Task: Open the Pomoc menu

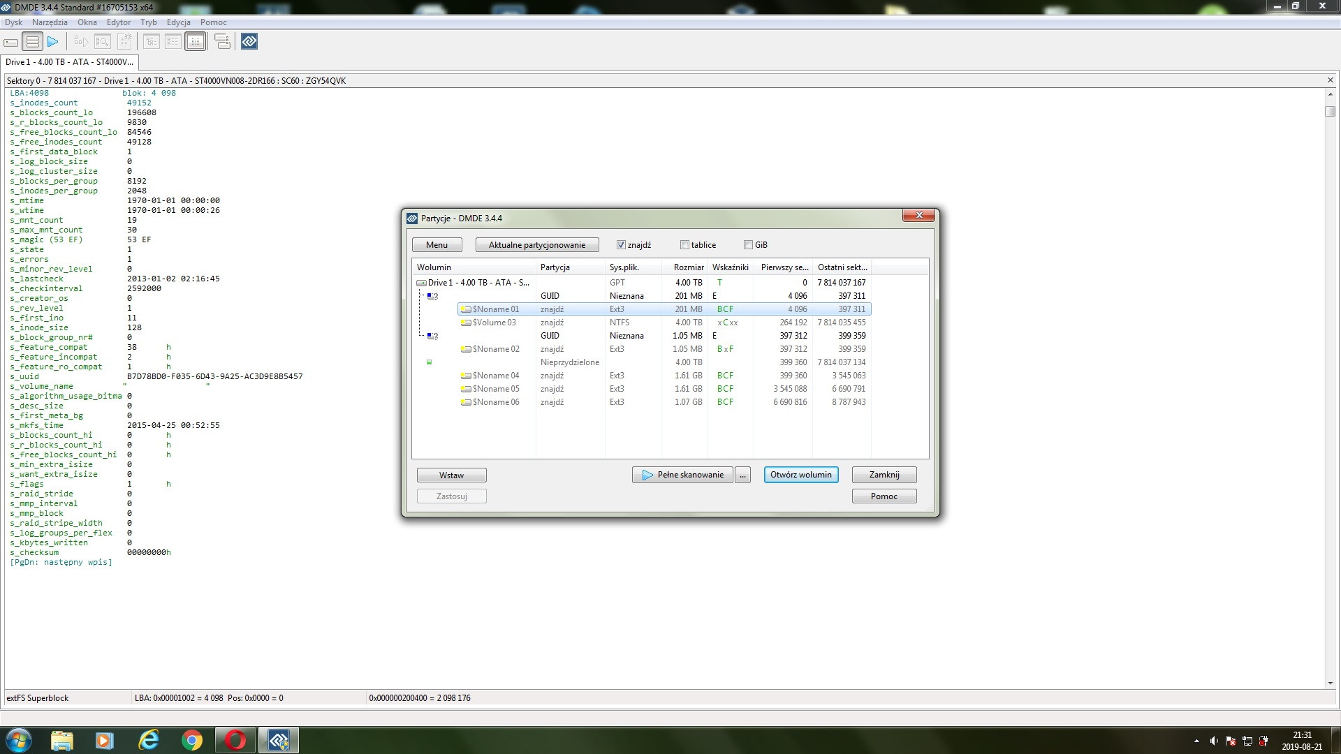Action: [x=214, y=22]
